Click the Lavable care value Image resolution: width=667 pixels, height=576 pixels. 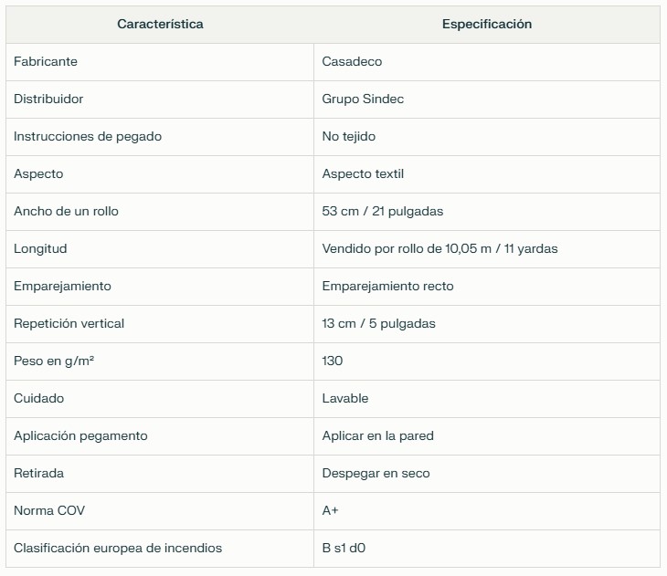345,398
